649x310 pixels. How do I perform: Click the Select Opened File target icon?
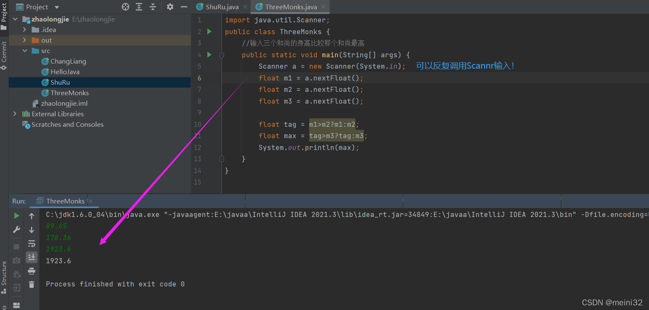click(x=126, y=7)
